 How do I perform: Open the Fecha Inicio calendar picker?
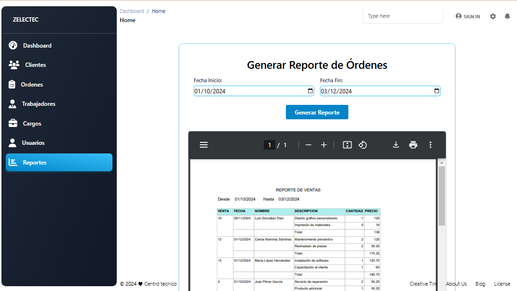(310, 91)
